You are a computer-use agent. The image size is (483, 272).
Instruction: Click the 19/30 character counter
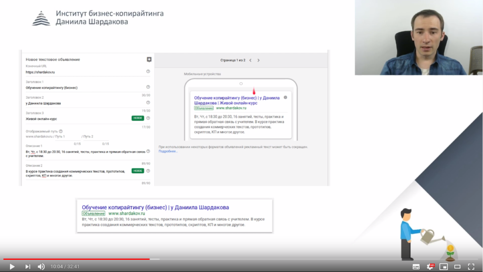(x=146, y=110)
